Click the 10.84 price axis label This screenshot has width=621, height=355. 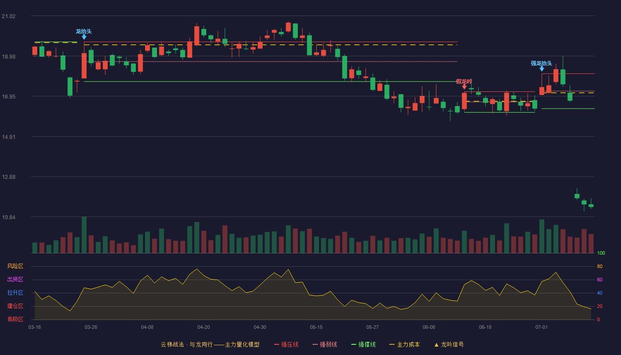pyautogui.click(x=8, y=217)
